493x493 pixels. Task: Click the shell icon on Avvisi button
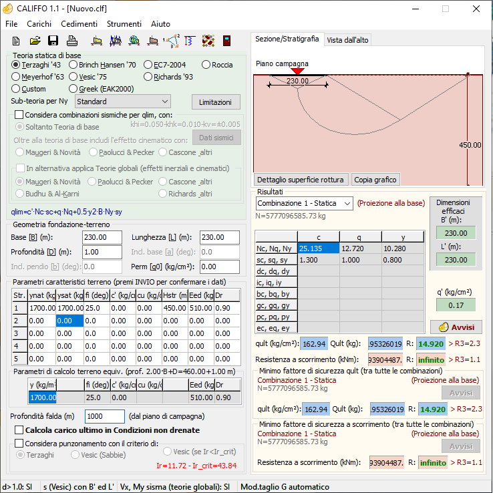click(444, 327)
